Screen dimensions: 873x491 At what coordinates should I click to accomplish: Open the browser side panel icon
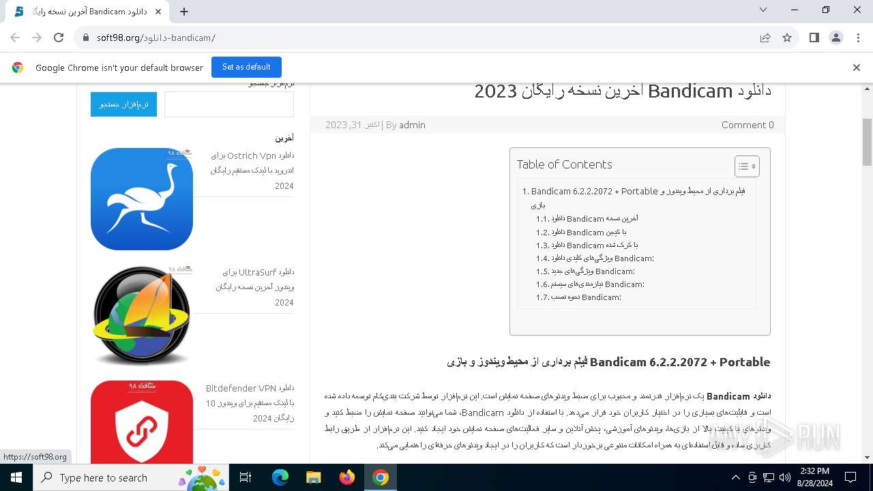814,38
